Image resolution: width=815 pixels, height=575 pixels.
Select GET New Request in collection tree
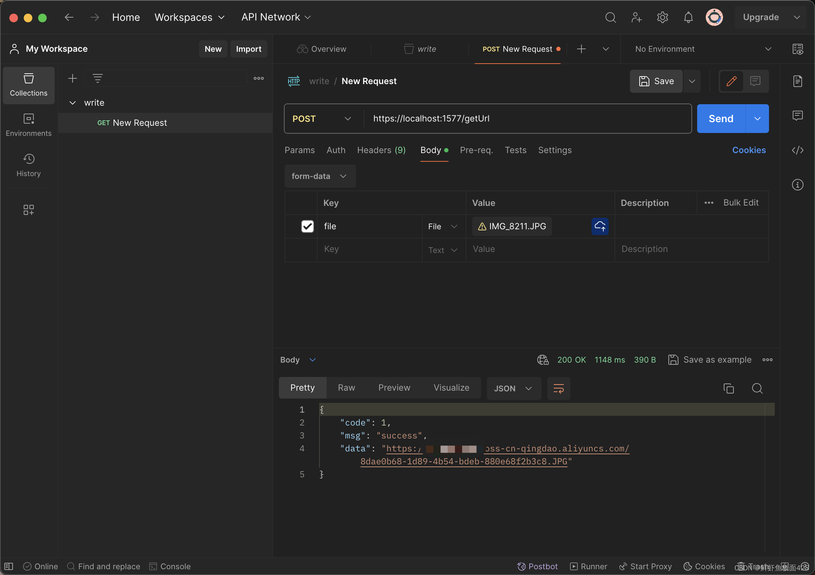tap(165, 123)
